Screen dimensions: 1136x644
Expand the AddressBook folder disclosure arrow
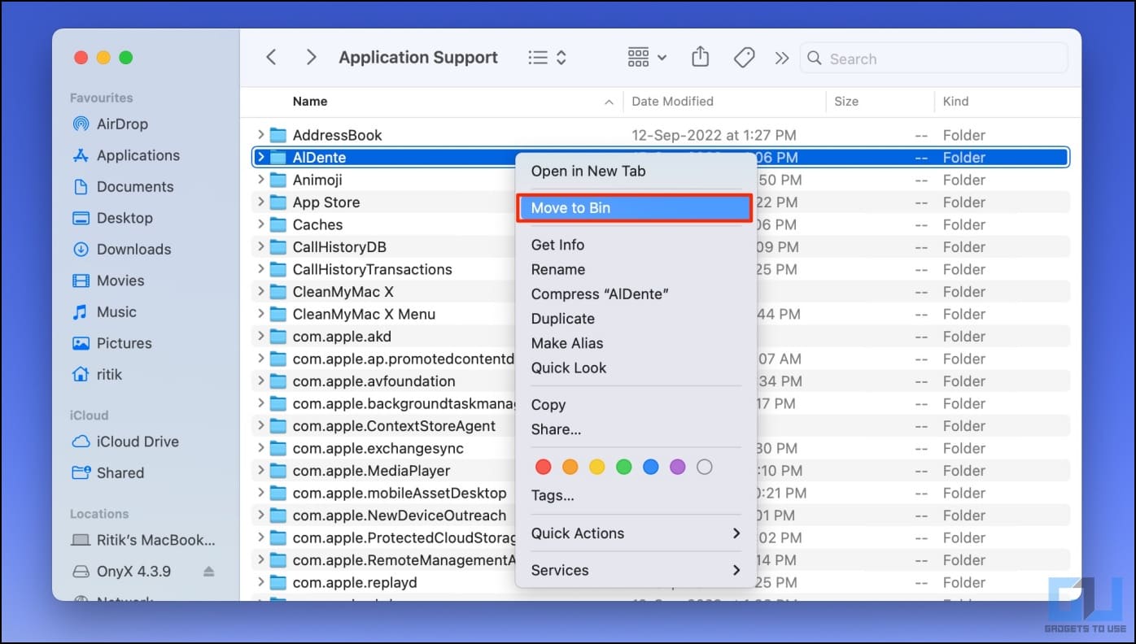click(260, 135)
